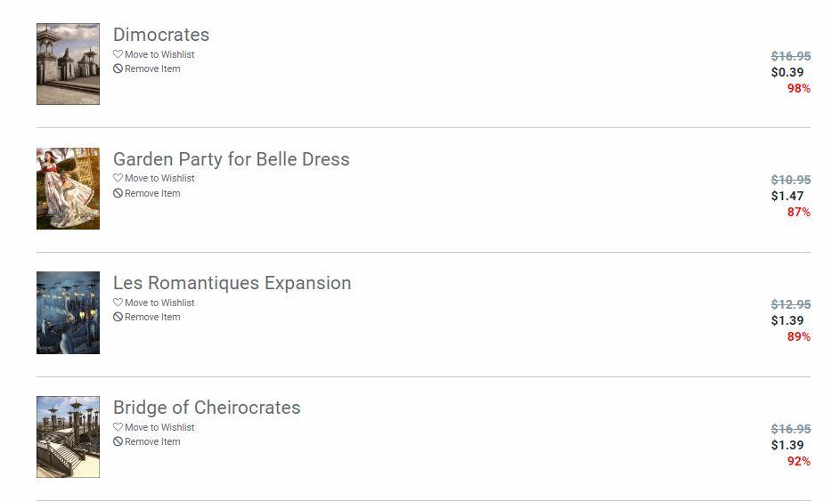This screenshot has width=832, height=501.
Task: Select Remove Item text under Les Romantiques Expansion
Action: (152, 317)
